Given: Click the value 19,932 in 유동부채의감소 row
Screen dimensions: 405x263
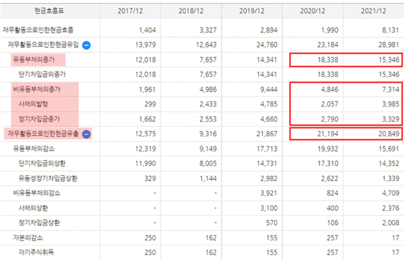Looking at the screenshot, I should coord(328,149).
